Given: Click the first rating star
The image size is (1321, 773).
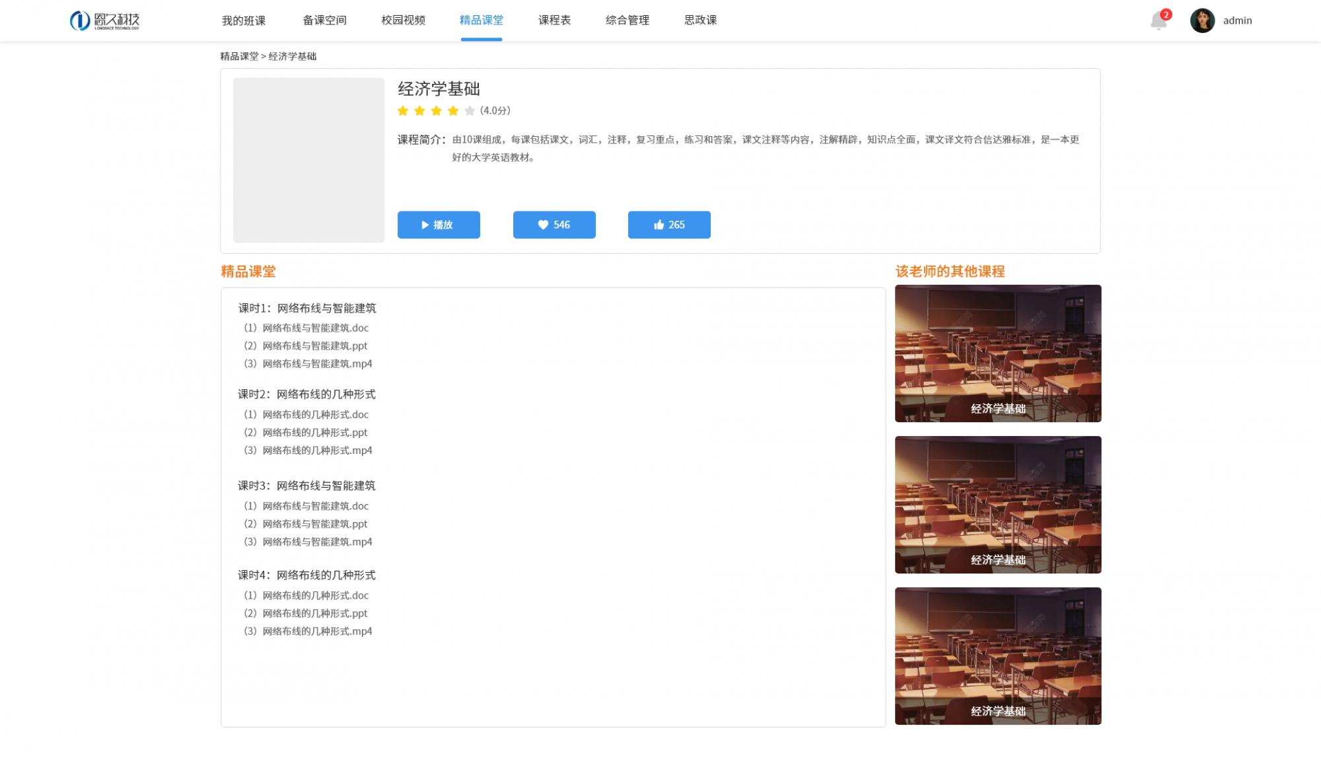Looking at the screenshot, I should (403, 110).
